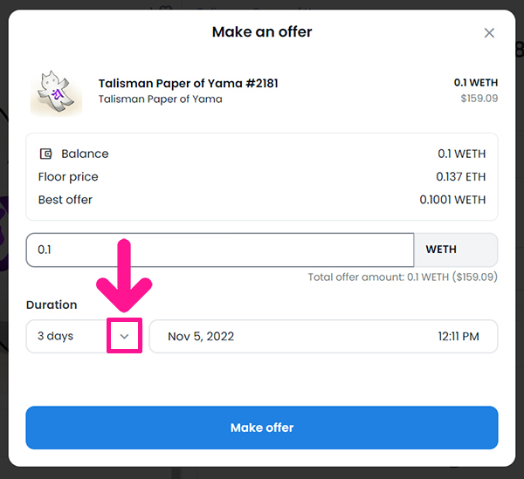Click the wallet Balance icon
Image resolution: width=524 pixels, height=479 pixels.
click(x=45, y=154)
